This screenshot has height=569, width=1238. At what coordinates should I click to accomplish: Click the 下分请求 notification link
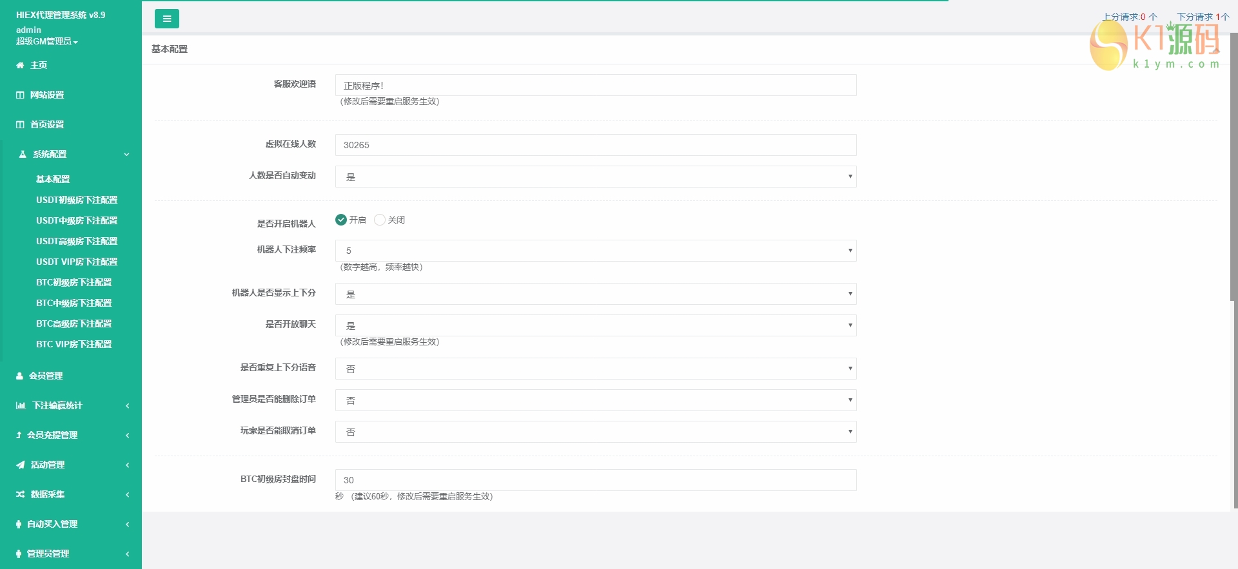(1203, 17)
